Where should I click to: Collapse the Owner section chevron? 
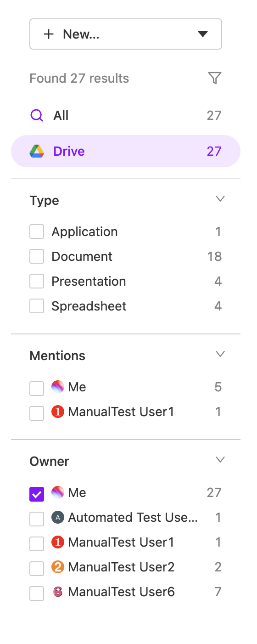(x=220, y=460)
